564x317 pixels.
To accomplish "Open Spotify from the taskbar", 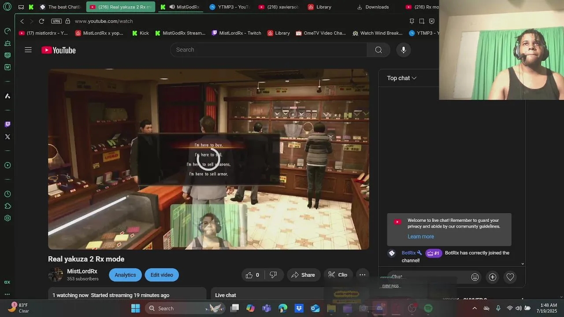I will 428,308.
